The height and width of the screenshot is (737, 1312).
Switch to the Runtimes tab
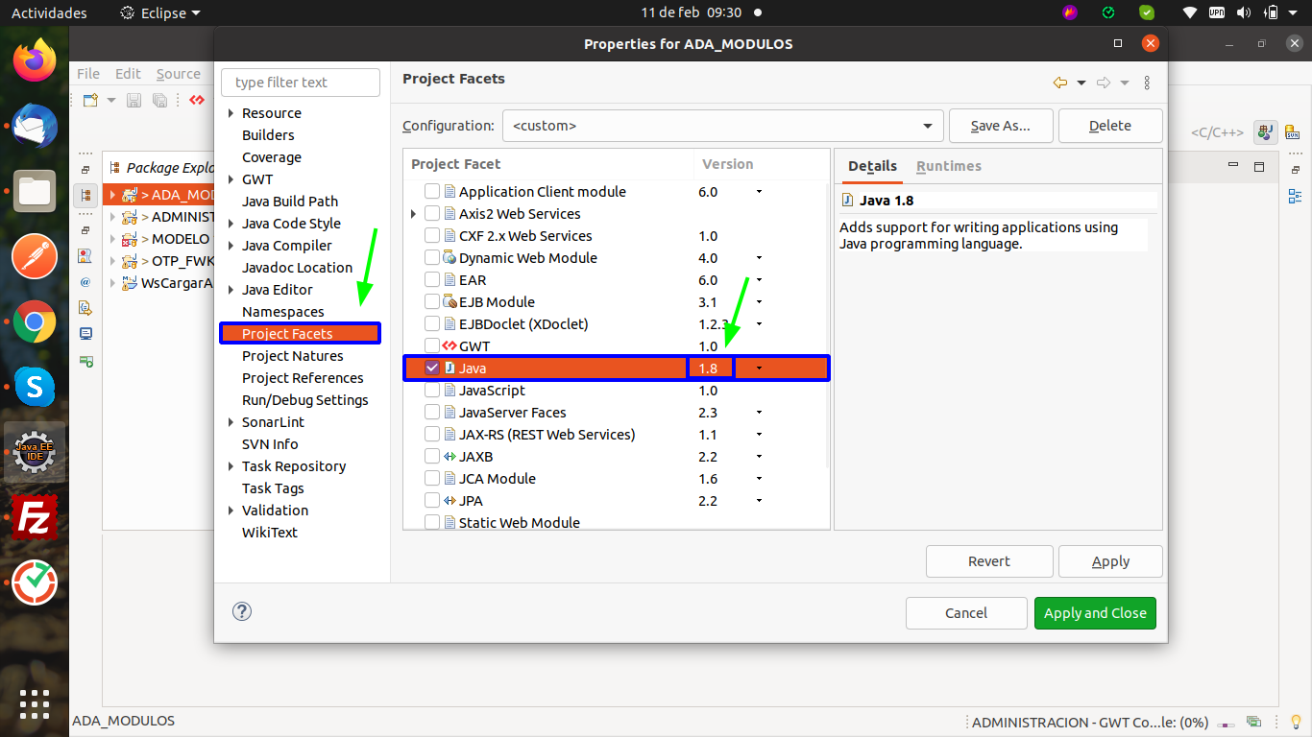pyautogui.click(x=948, y=166)
